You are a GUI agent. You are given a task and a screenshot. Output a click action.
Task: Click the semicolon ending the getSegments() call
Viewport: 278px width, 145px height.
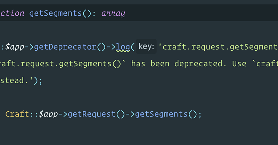coord(199,114)
